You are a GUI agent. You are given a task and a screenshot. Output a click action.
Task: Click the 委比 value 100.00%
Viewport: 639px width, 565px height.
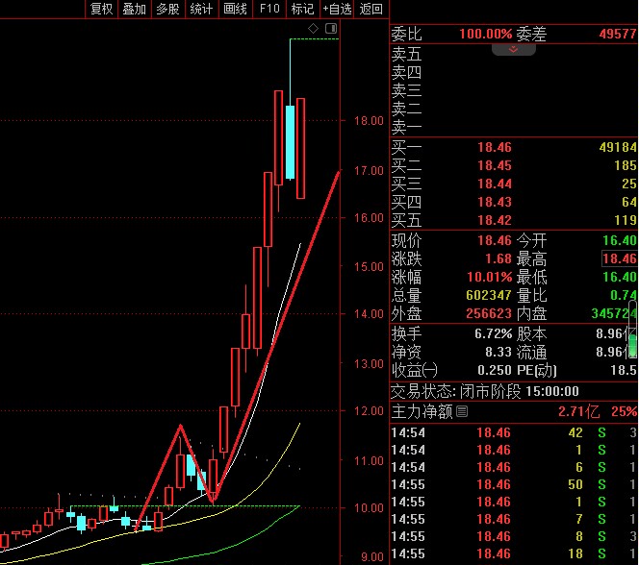(485, 34)
